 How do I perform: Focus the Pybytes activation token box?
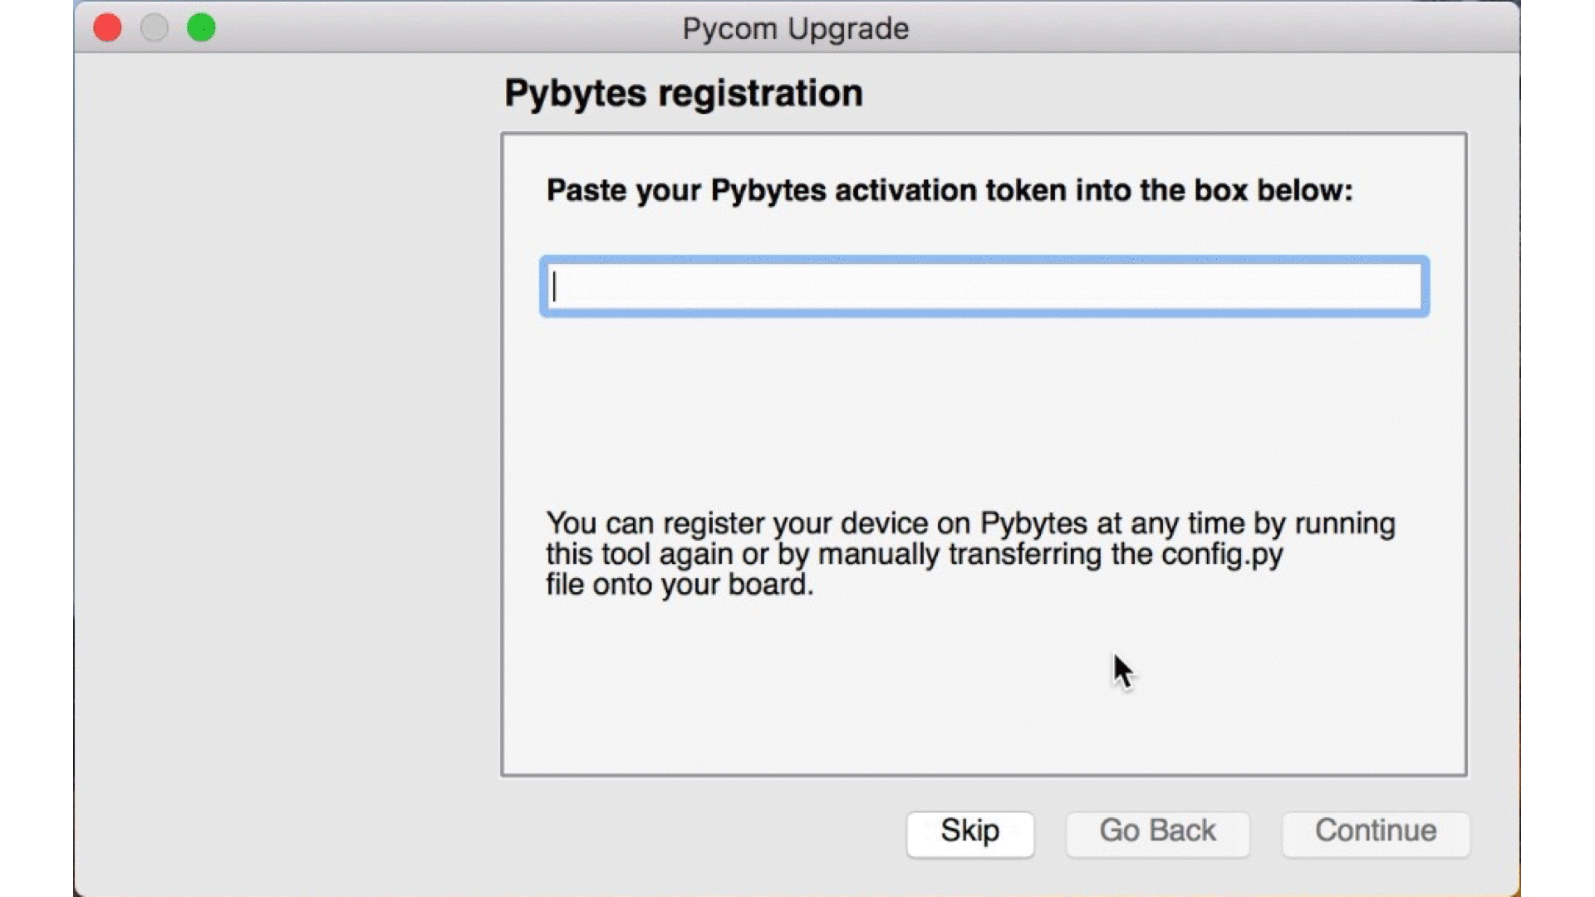tap(984, 287)
